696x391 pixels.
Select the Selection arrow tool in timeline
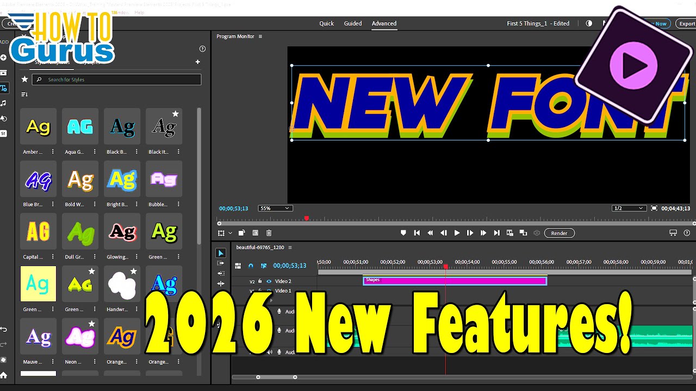(x=221, y=253)
